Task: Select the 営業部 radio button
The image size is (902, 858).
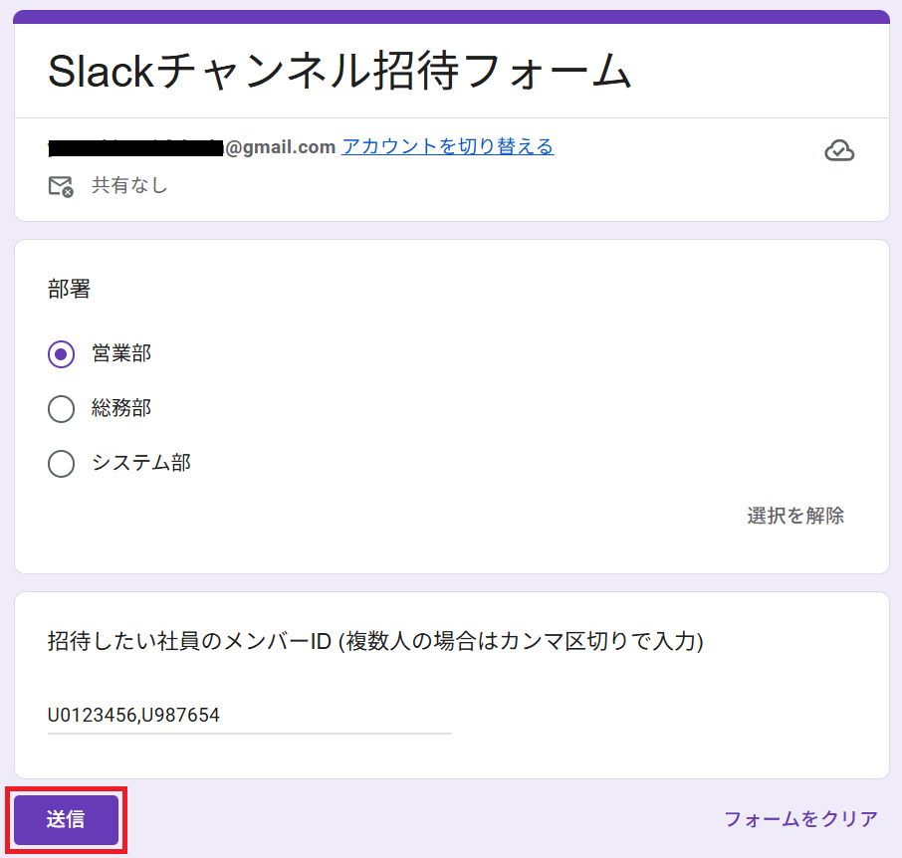Action: tap(61, 353)
